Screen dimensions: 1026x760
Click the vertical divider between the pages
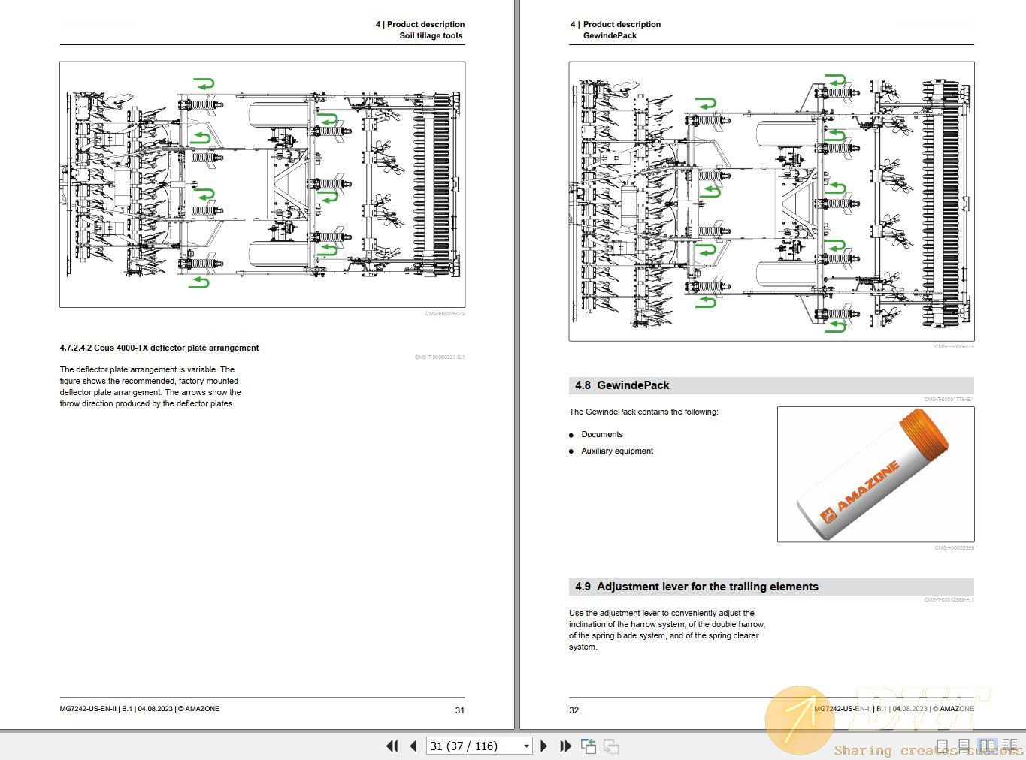pyautogui.click(x=516, y=360)
